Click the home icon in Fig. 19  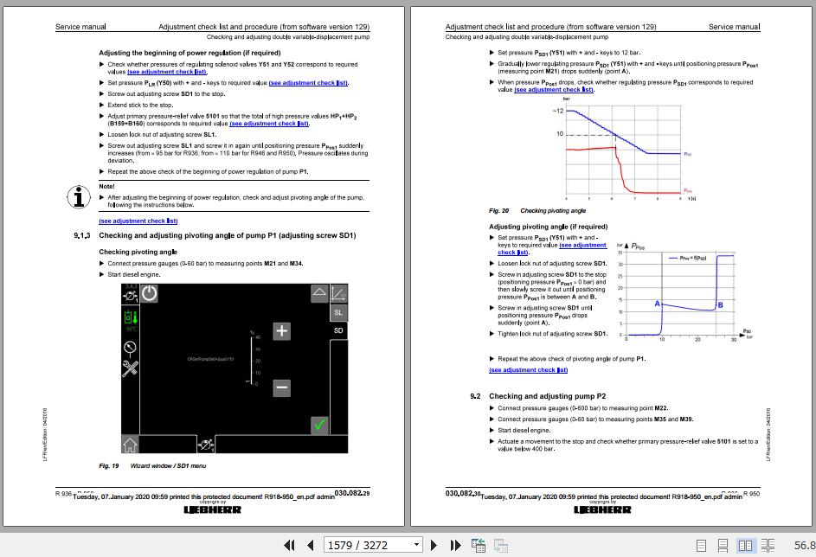pyautogui.click(x=130, y=445)
